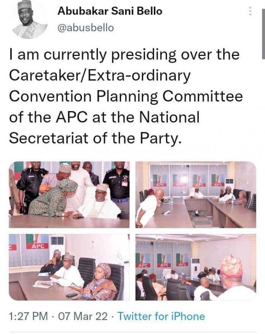
Task: Open the top-left photo with police officers
Action: point(69,195)
